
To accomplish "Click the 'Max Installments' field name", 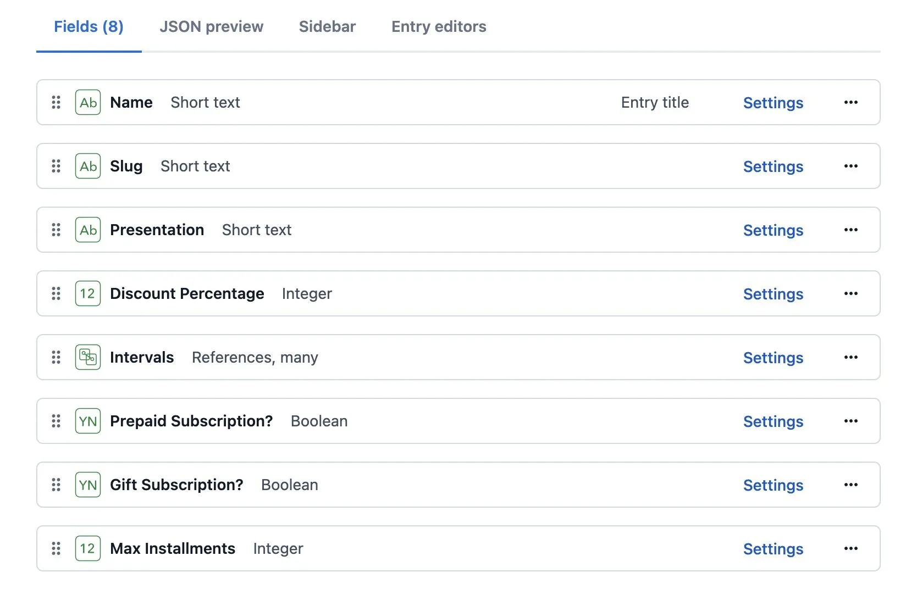I will coord(173,548).
